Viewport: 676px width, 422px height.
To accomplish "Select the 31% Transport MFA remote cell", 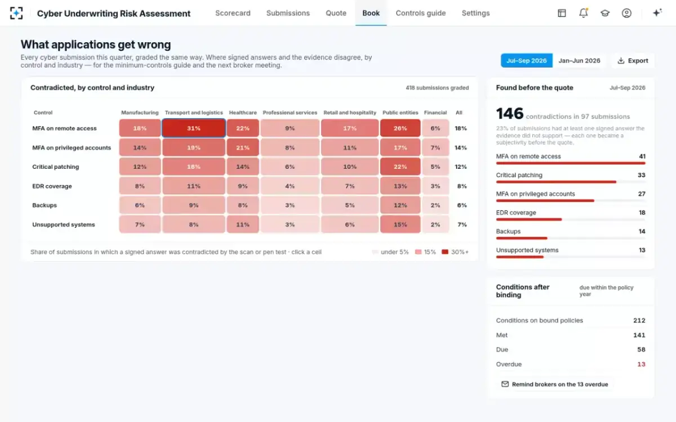I will pyautogui.click(x=194, y=128).
